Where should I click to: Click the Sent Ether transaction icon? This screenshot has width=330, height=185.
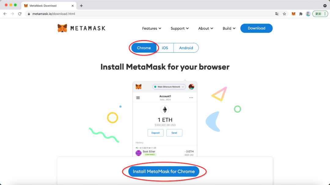click(x=138, y=153)
